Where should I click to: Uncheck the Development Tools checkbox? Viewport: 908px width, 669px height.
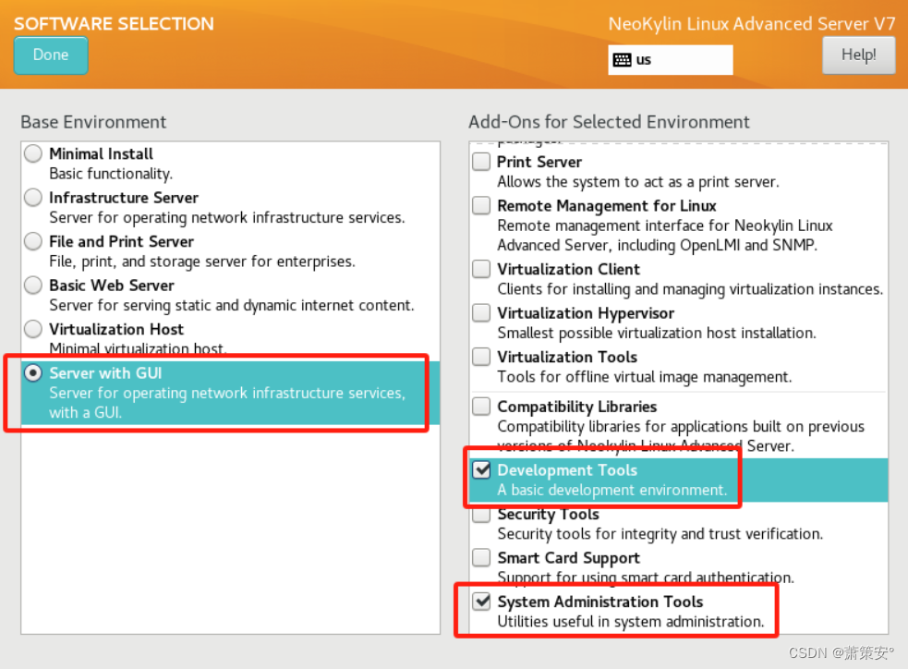(481, 469)
